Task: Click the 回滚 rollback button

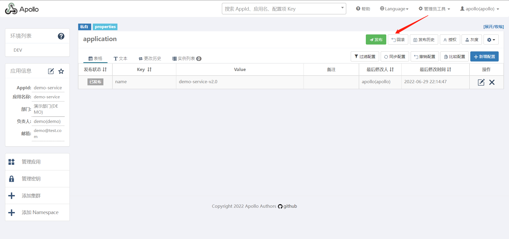Action: [x=398, y=40]
